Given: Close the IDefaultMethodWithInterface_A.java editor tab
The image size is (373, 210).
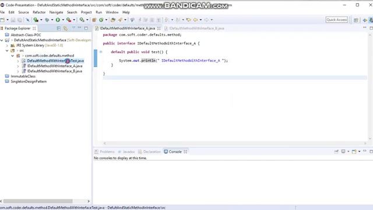Looking at the screenshot, I should [x=159, y=29].
